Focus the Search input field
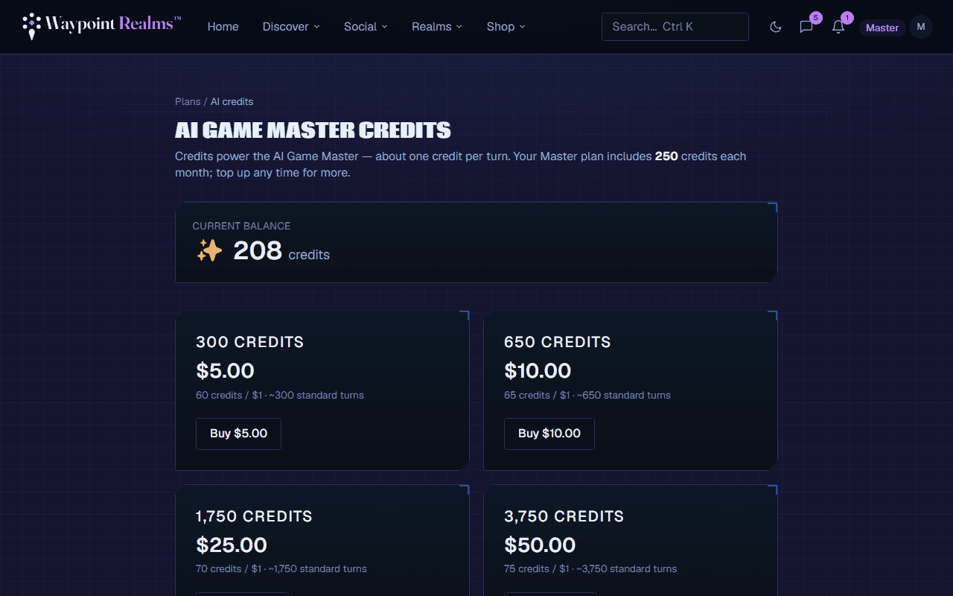953x596 pixels. [675, 27]
